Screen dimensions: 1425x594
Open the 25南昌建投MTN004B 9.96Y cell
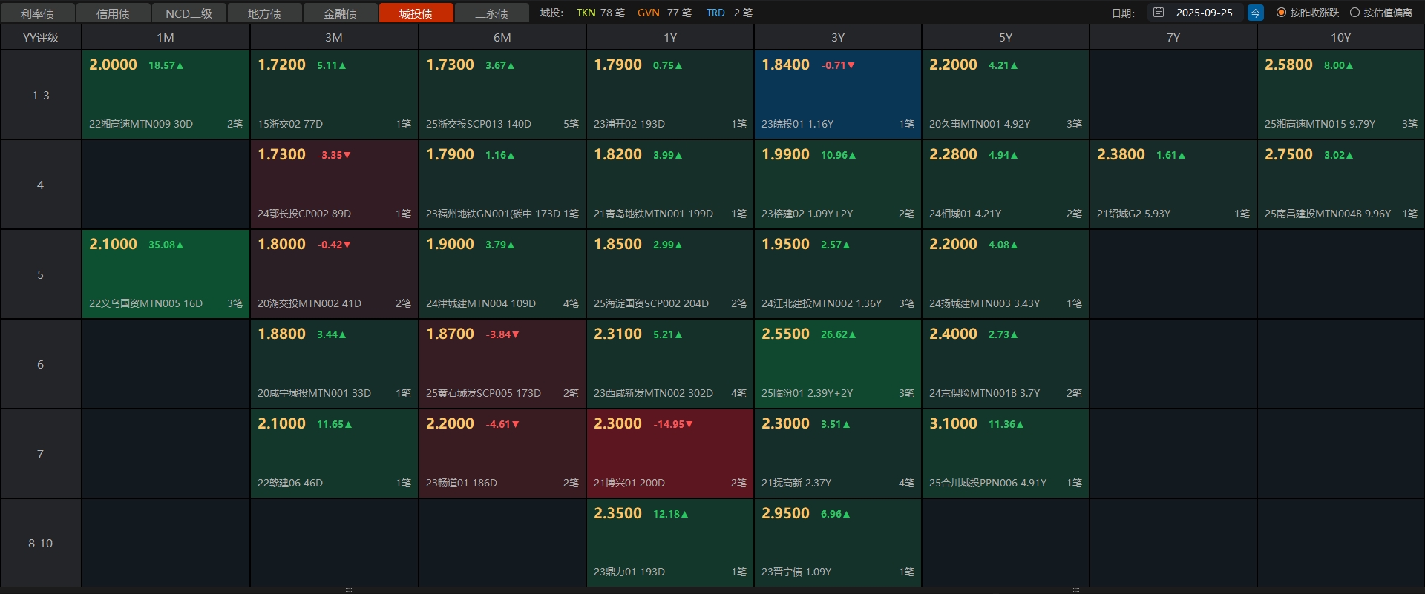1340,185
